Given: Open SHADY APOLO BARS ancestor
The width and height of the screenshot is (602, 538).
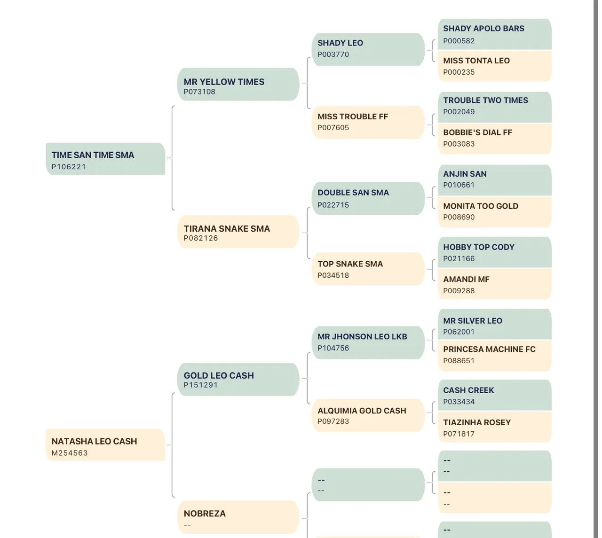Looking at the screenshot, I should (x=494, y=34).
